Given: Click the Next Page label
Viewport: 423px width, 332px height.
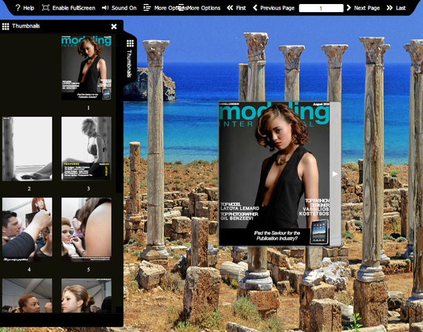Looking at the screenshot, I should [367, 8].
